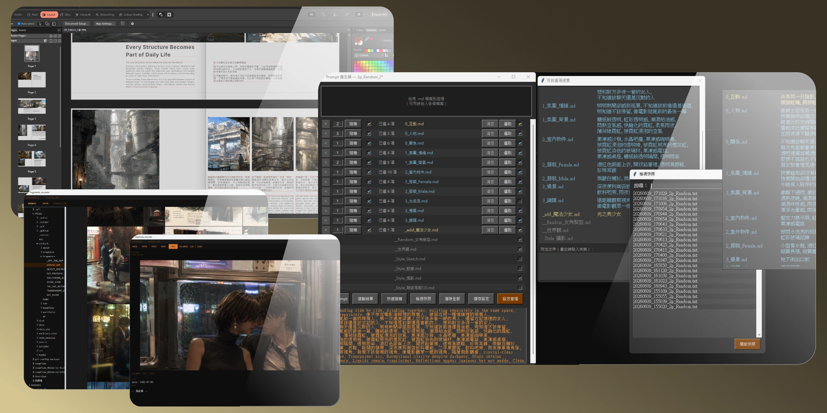Open the Stroke tab in colour panel
827x413 pixels.
click(x=382, y=30)
